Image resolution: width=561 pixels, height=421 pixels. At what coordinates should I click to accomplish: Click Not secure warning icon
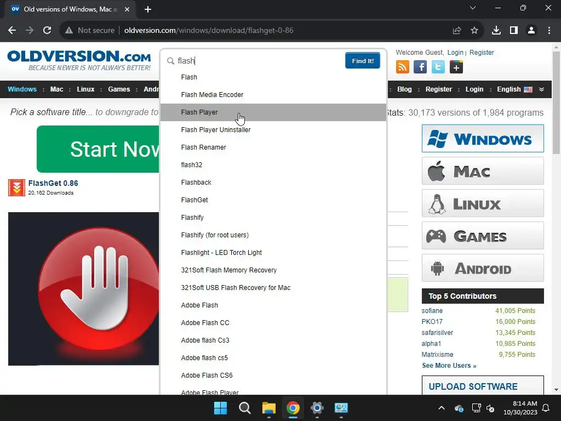pos(69,31)
